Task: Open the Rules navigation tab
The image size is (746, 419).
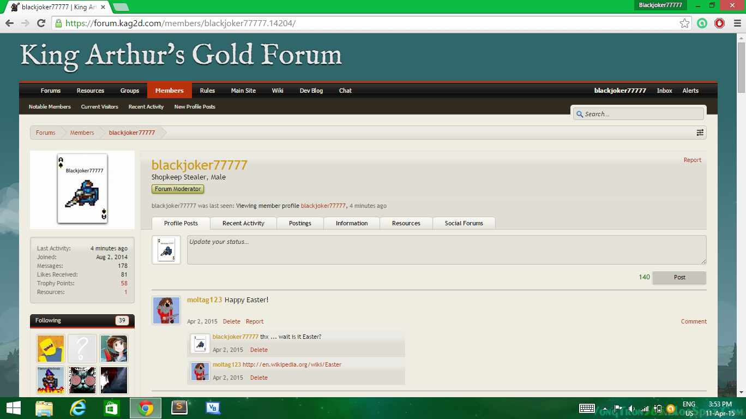Action: tap(207, 91)
